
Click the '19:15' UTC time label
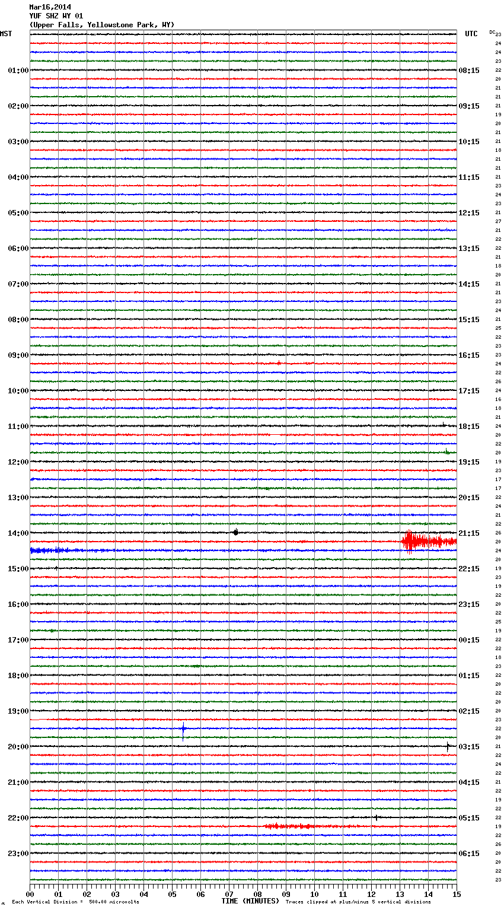point(469,462)
